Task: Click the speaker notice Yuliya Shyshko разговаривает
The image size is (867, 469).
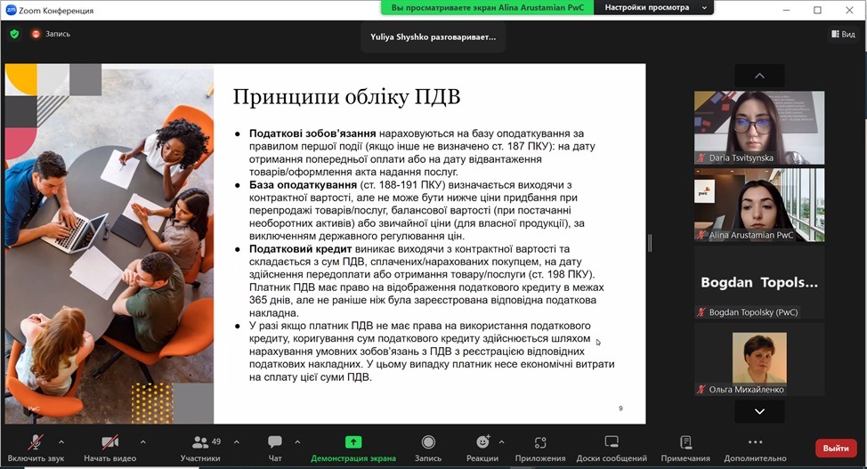Action: [433, 37]
